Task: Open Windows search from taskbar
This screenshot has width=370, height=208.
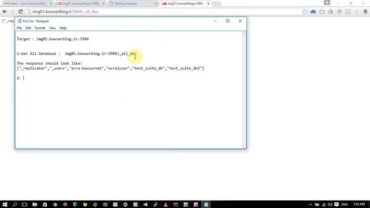Action: (x=14, y=205)
